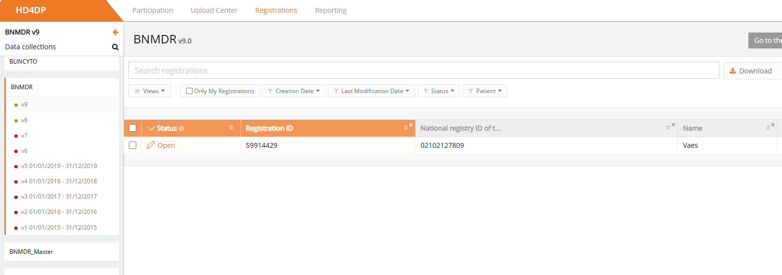Sort by the Status column sort arrows
The image size is (782, 275).
(x=231, y=128)
